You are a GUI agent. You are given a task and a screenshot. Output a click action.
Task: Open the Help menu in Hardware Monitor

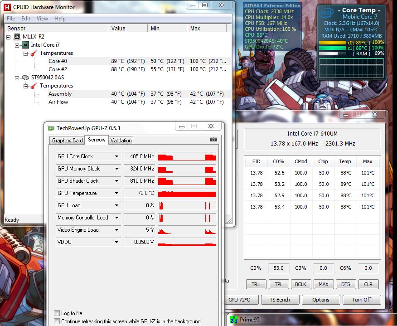point(60,19)
